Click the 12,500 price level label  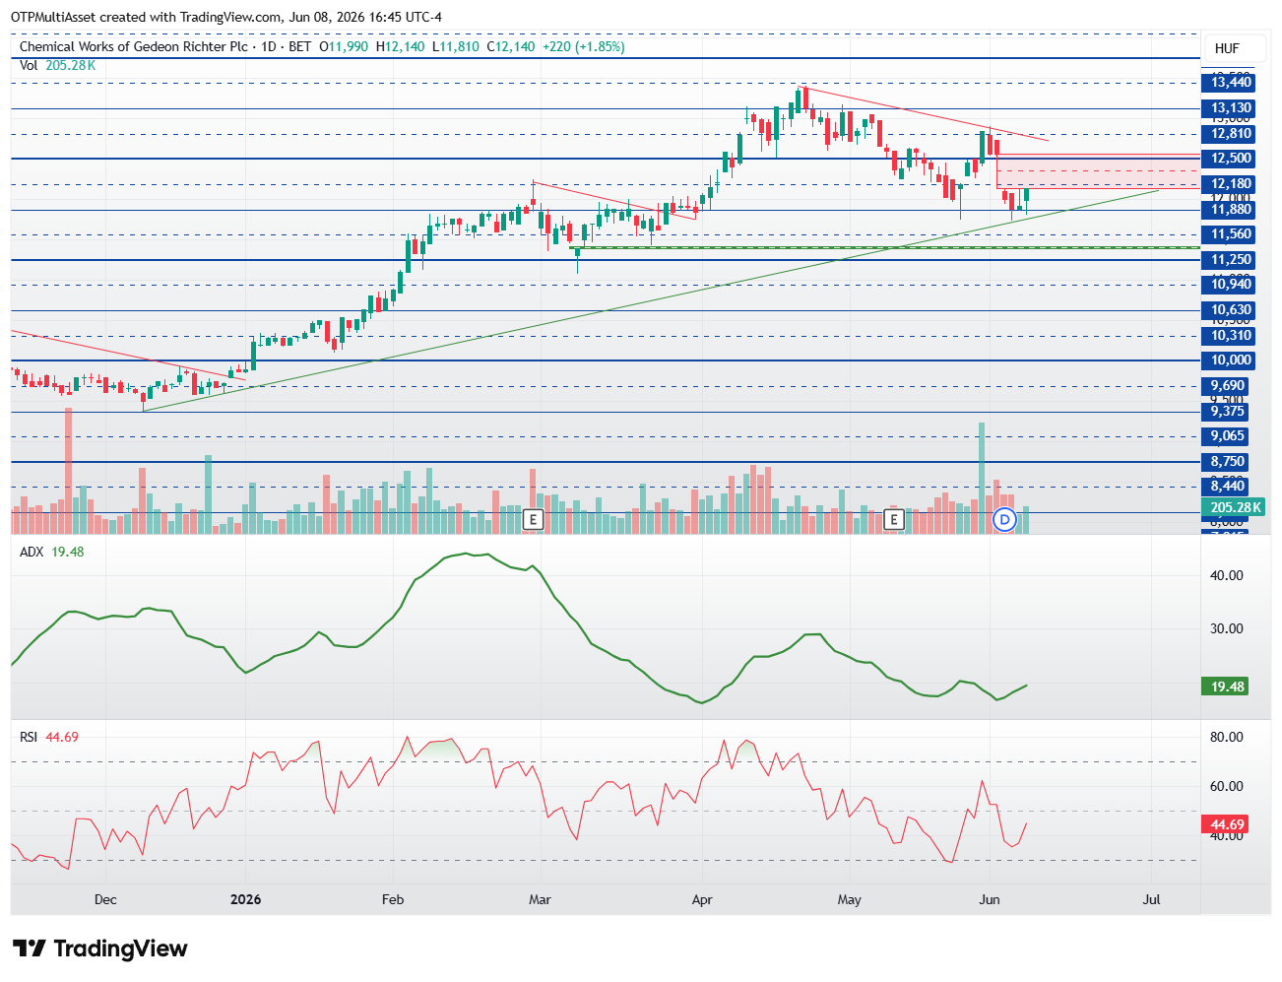[x=1231, y=159]
